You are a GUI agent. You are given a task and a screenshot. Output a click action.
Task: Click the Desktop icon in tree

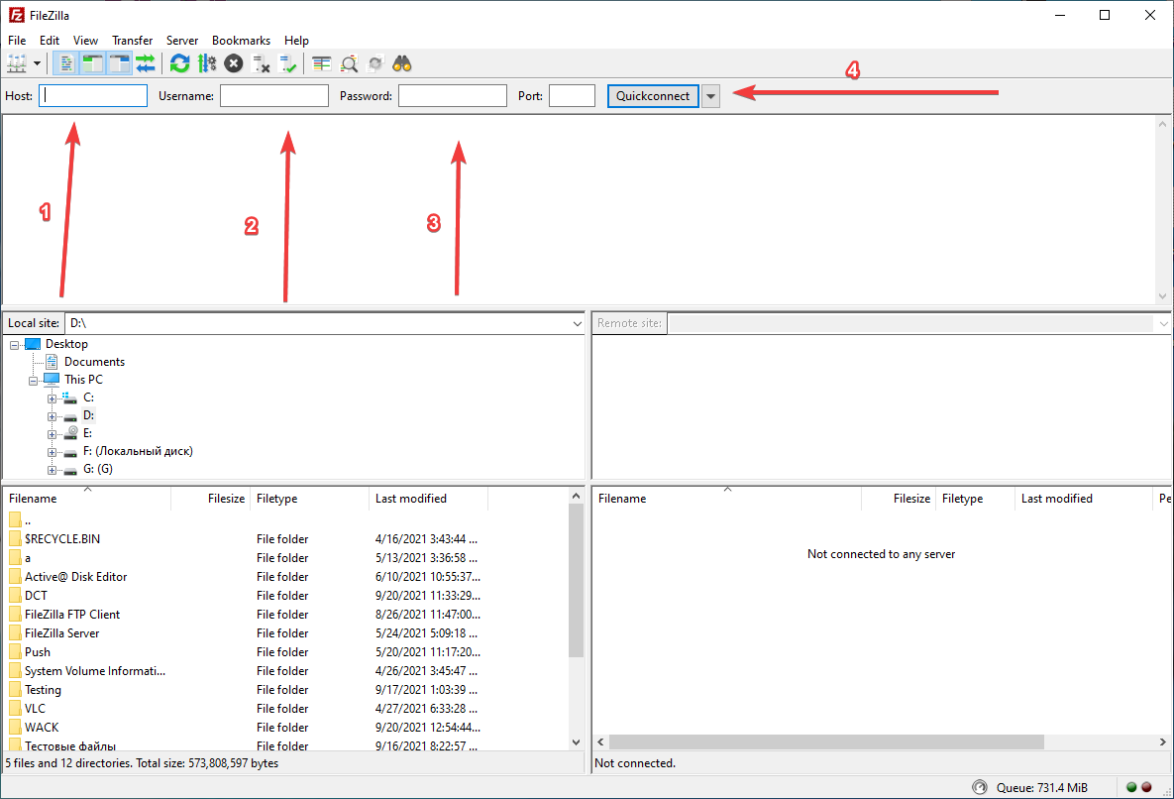click(33, 344)
